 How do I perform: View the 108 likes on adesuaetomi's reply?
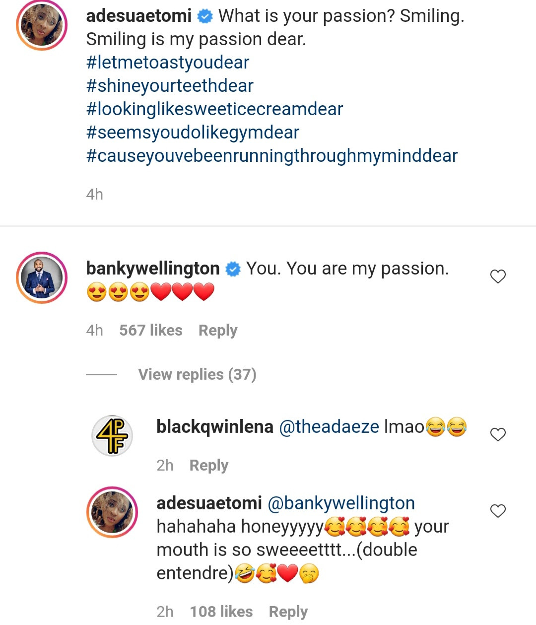pyautogui.click(x=221, y=612)
